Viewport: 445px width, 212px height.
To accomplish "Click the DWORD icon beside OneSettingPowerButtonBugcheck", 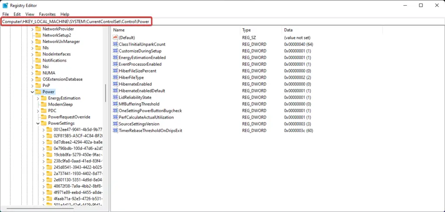I will 115,111.
